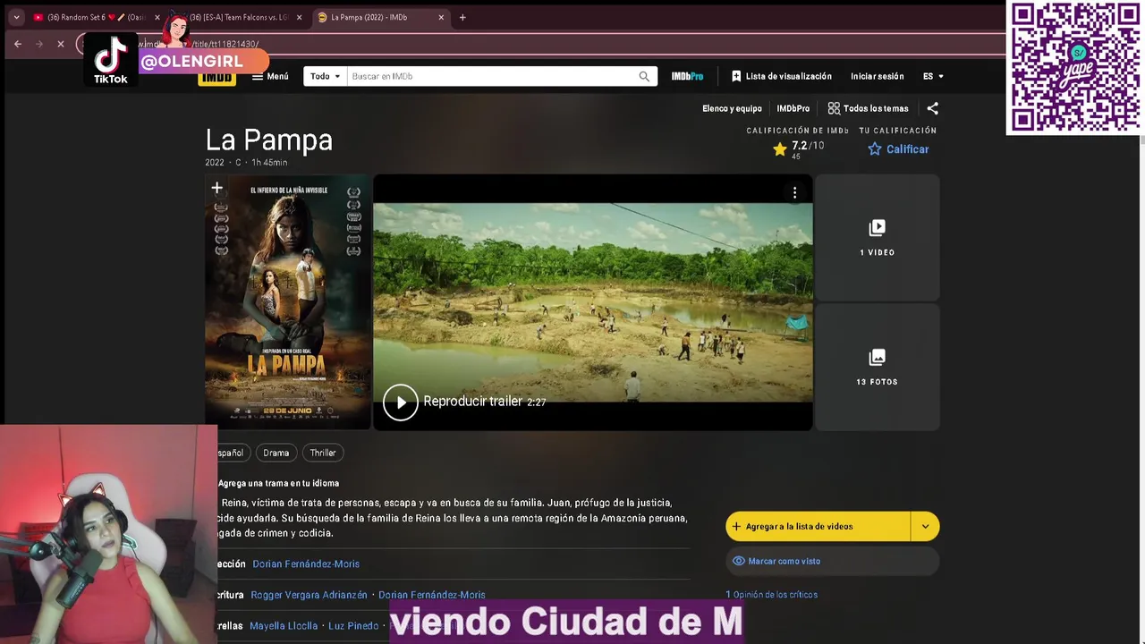Screen dimensions: 1145x644
Task: Stop loading the page
Action: [x=60, y=44]
